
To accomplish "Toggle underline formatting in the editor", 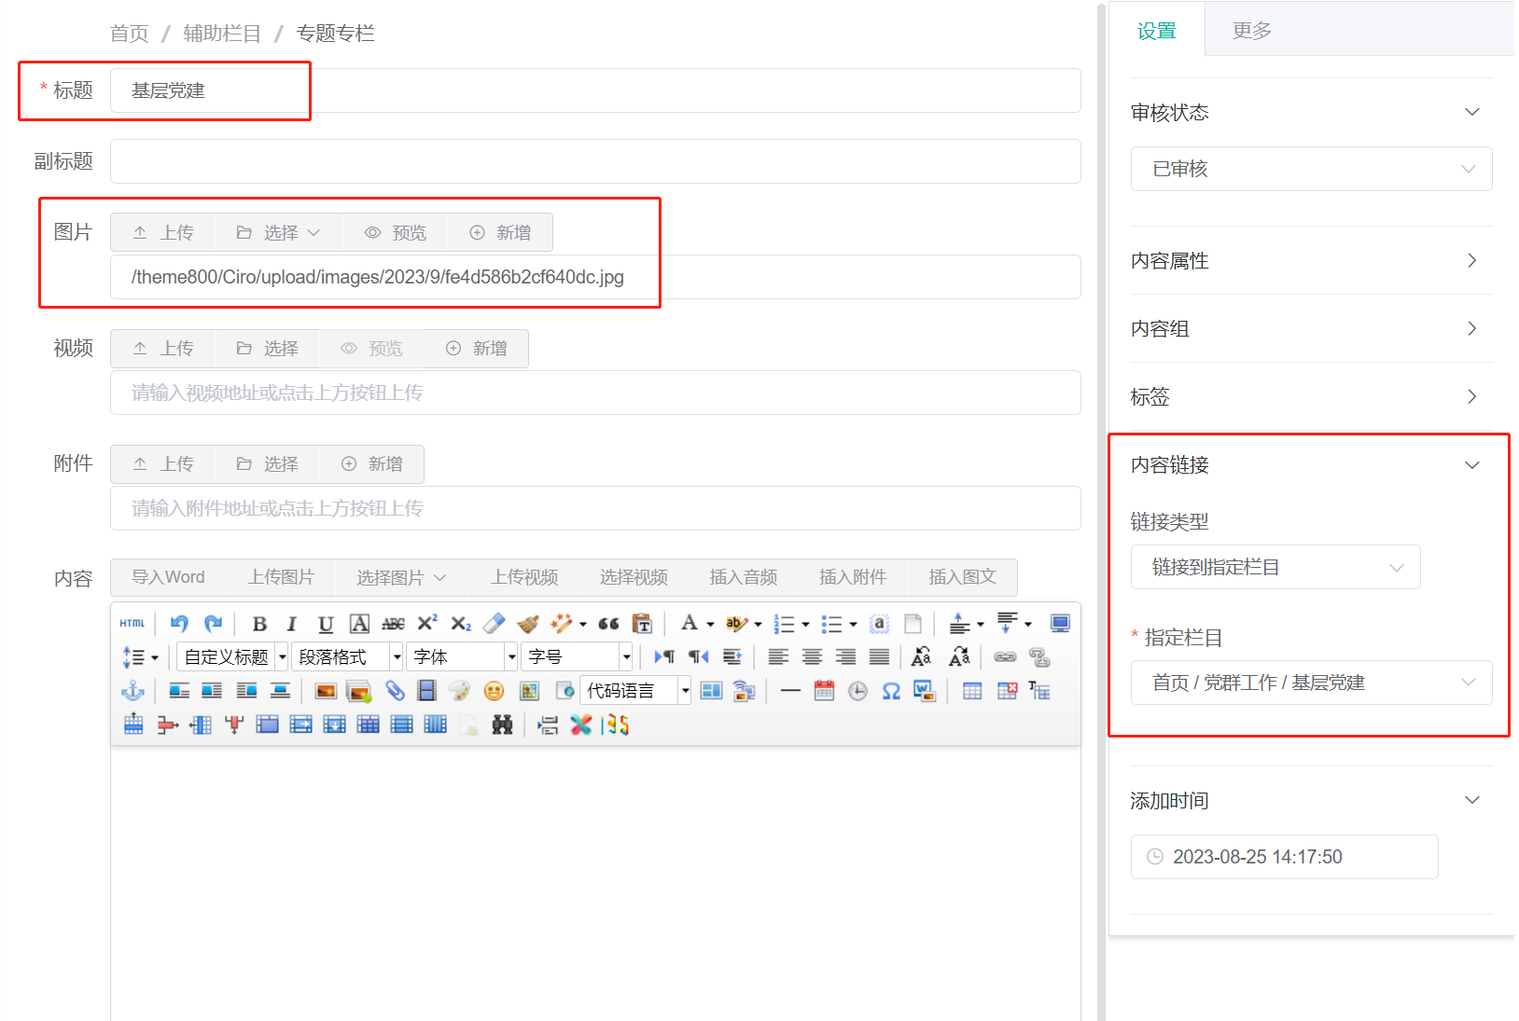I will (325, 623).
